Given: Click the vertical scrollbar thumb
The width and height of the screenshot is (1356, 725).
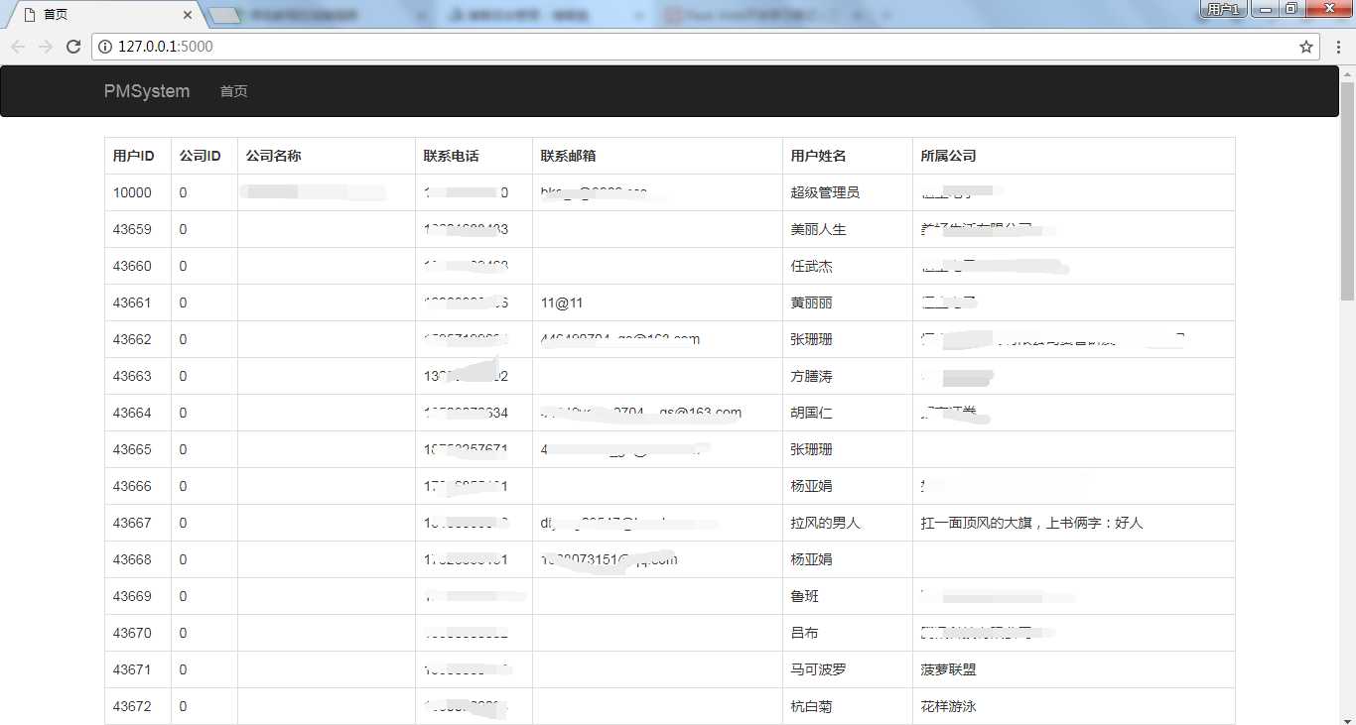Looking at the screenshot, I should 1347,190.
